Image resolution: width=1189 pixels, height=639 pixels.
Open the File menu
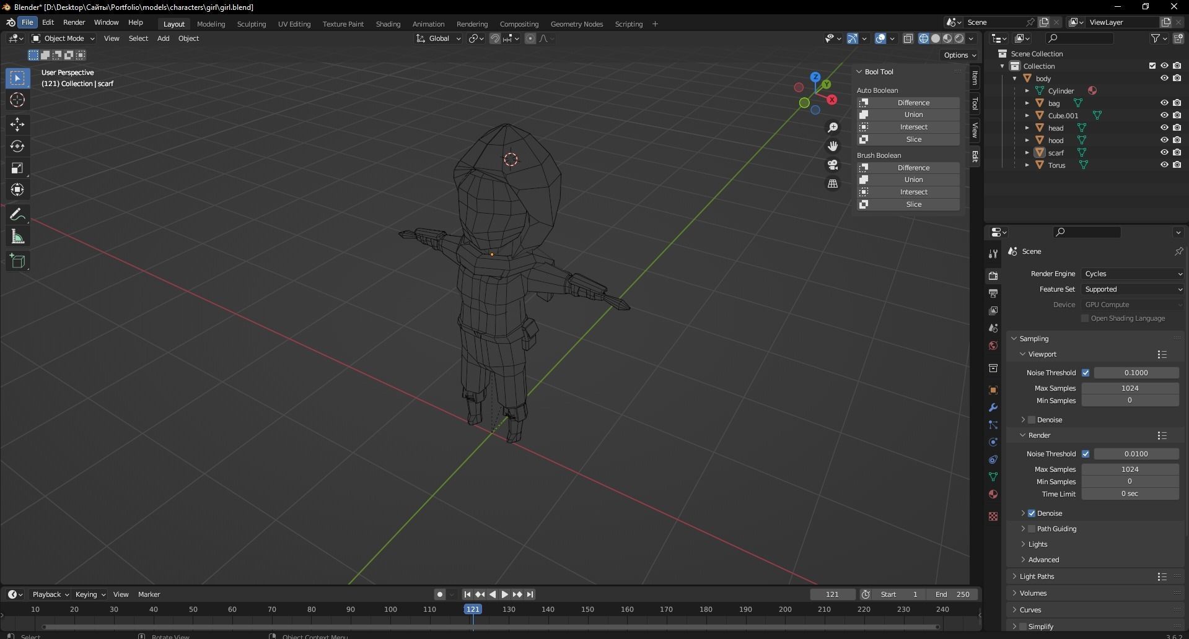click(x=27, y=22)
